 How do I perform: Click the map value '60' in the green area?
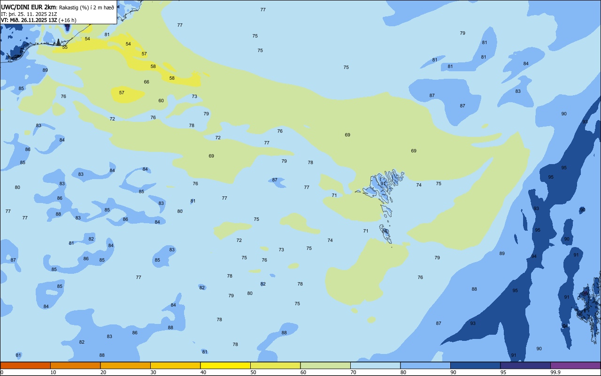click(161, 101)
